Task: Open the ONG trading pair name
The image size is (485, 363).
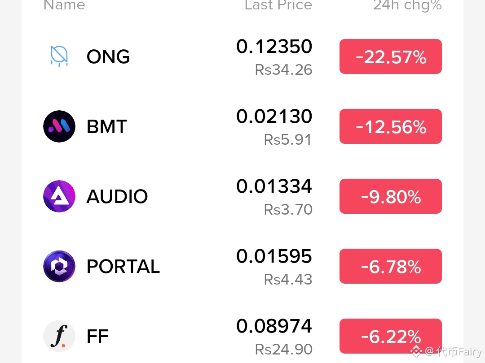Action: click(x=108, y=56)
